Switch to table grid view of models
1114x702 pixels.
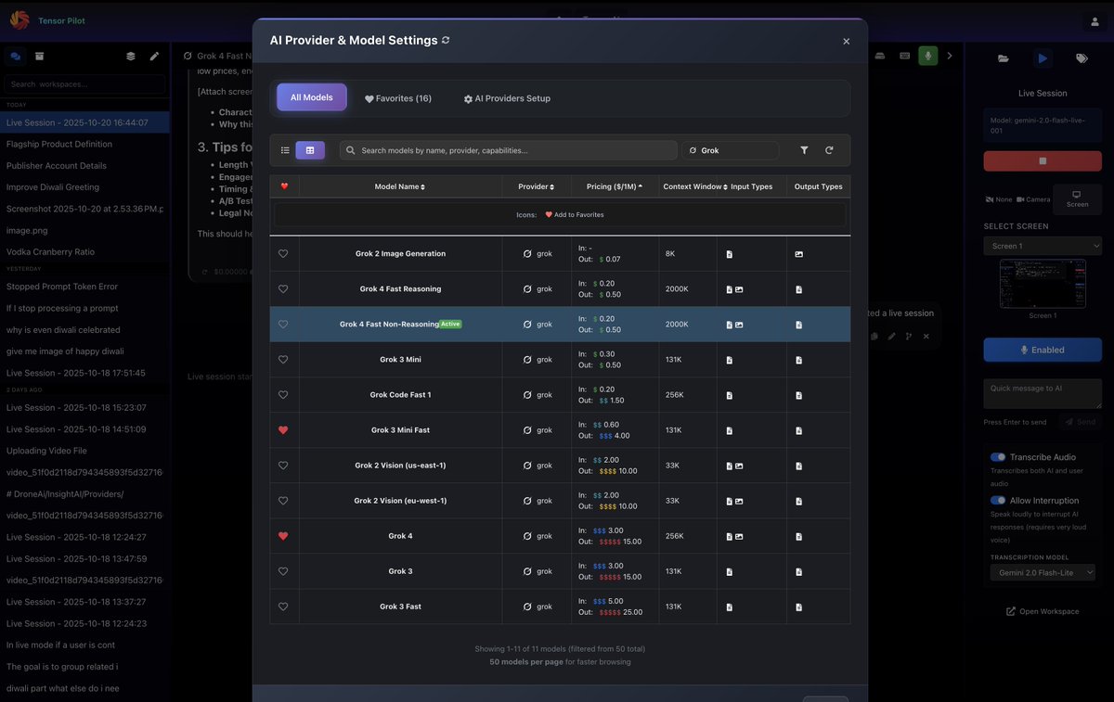coord(310,150)
